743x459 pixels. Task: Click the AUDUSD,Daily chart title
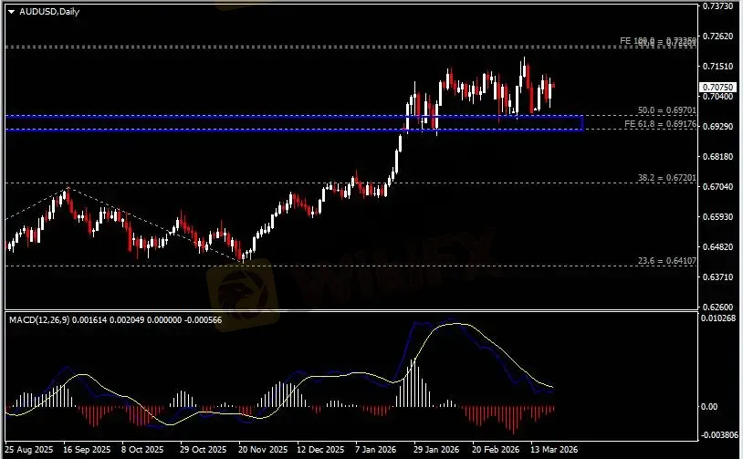[x=49, y=12]
